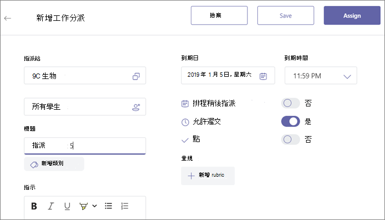Click calendar icon next to 排程稍後指派
385x220 pixels.
pos(185,104)
